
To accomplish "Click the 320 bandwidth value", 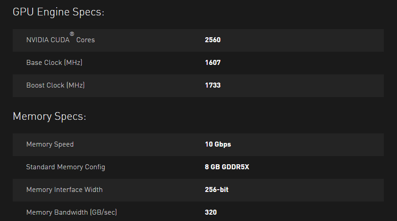I will [211, 212].
